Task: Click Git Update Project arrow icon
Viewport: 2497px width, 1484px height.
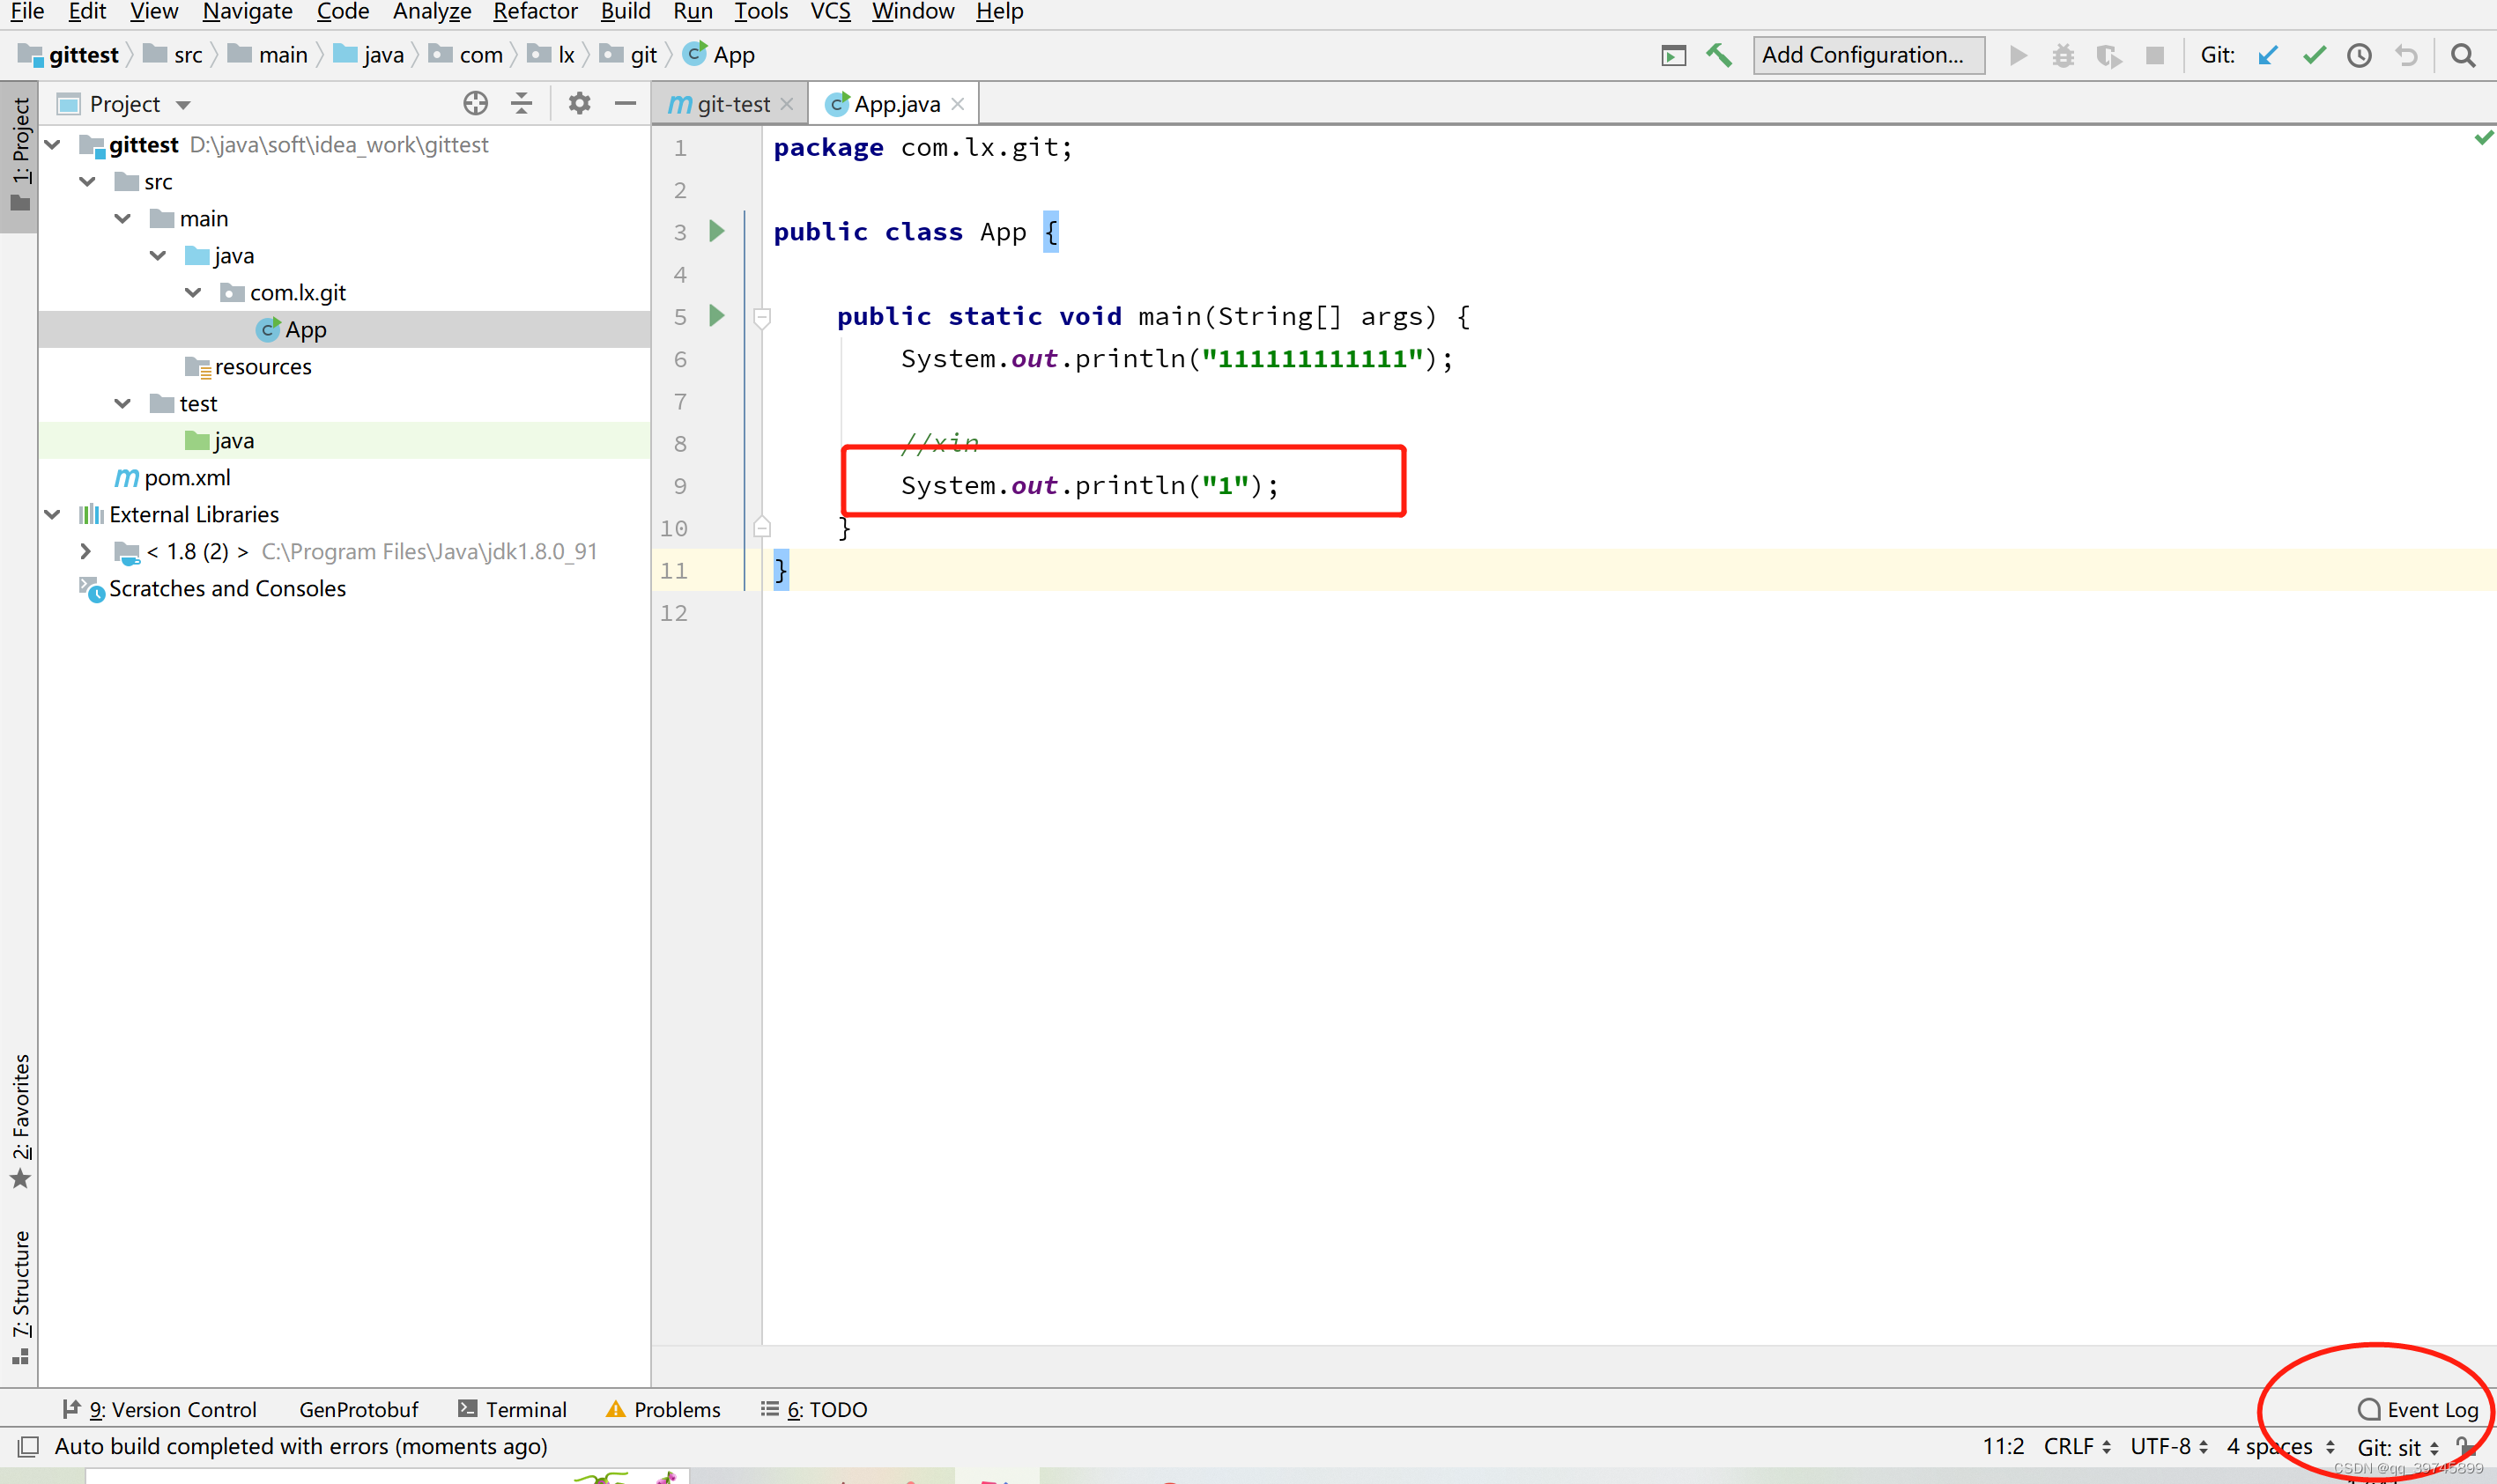Action: click(2268, 55)
